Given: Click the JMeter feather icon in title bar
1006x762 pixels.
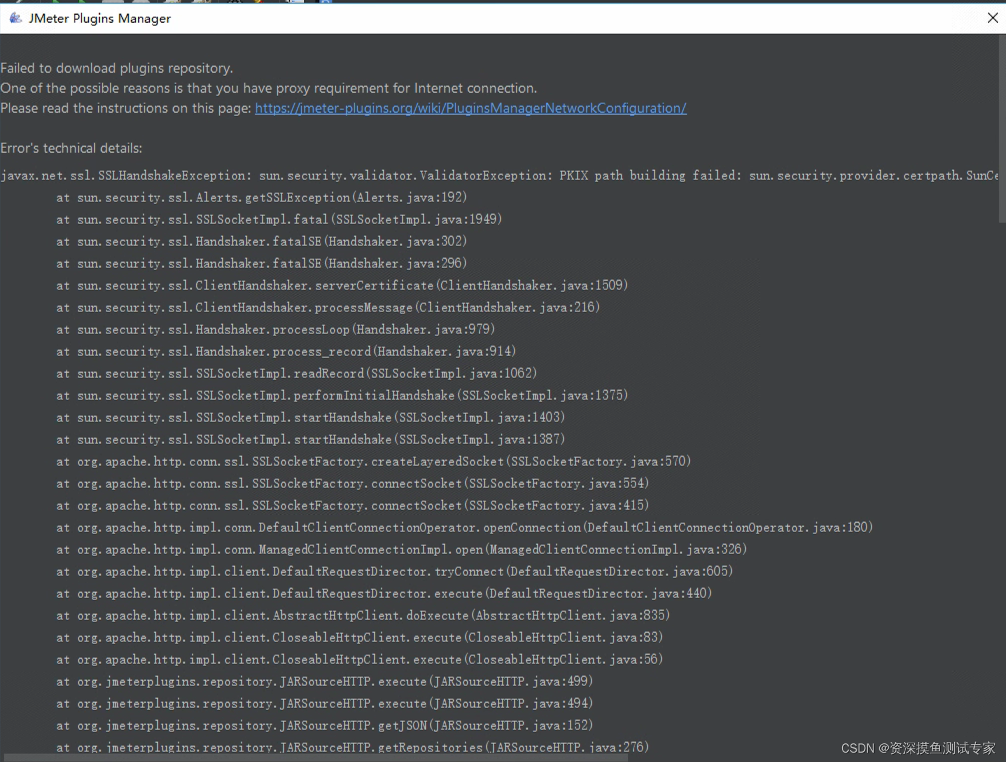Looking at the screenshot, I should click(x=15, y=18).
